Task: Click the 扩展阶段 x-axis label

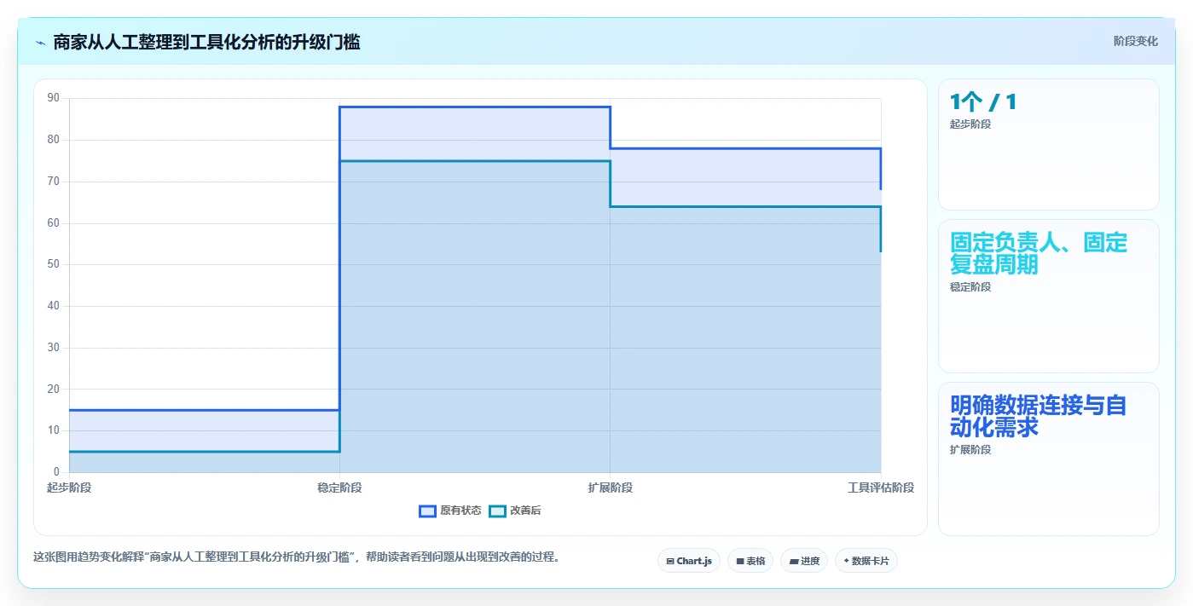Action: 610,488
